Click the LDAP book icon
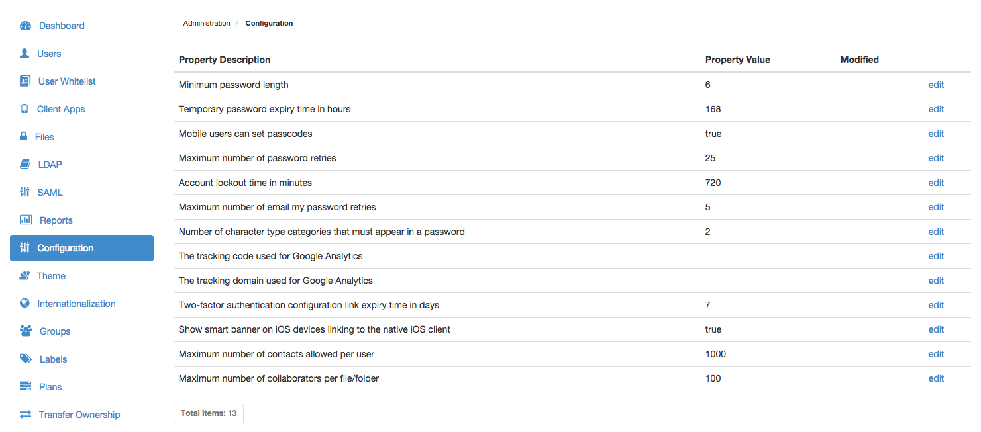 [x=25, y=165]
